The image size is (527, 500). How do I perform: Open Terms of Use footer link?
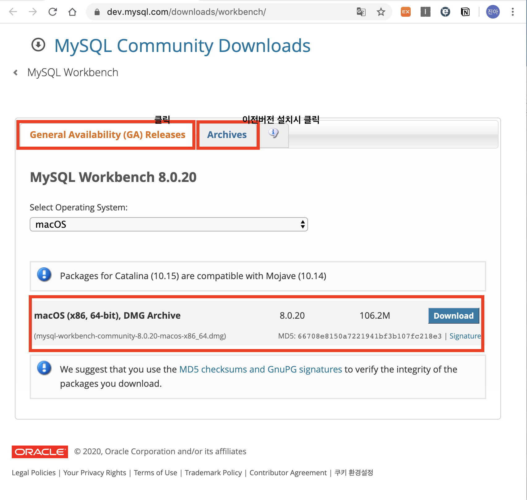point(156,473)
